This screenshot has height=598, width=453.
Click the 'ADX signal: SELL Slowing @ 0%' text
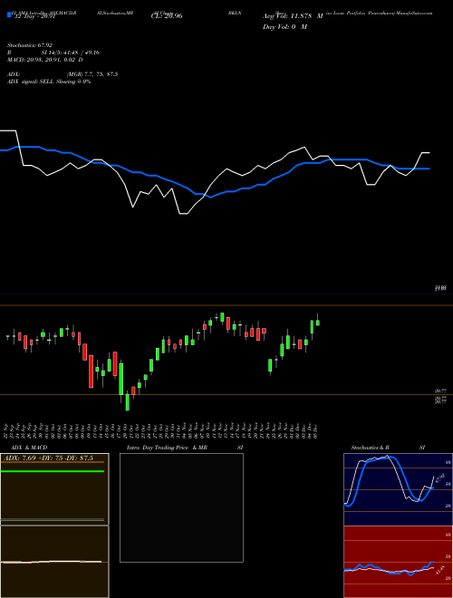[49, 82]
